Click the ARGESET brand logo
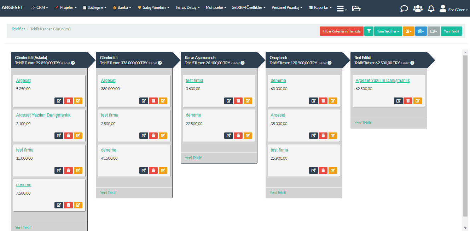 [12, 7]
